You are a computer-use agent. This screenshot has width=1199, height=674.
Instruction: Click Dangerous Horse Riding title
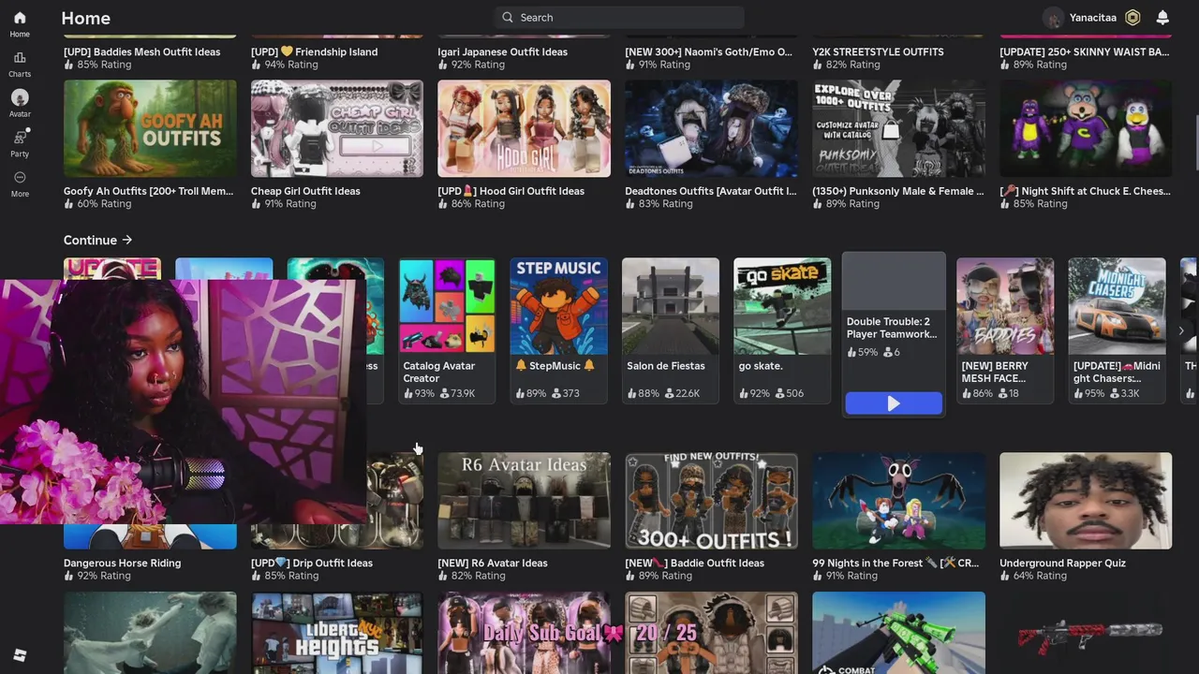[x=122, y=563]
